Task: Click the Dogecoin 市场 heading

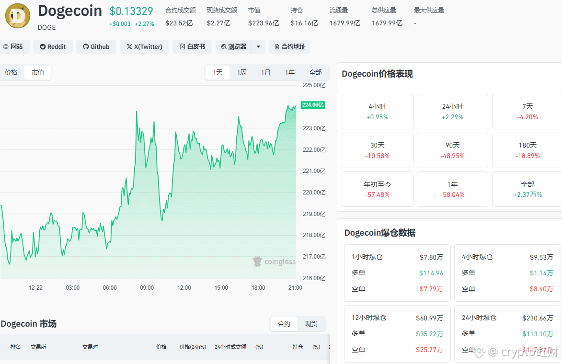Action: pyautogui.click(x=28, y=324)
